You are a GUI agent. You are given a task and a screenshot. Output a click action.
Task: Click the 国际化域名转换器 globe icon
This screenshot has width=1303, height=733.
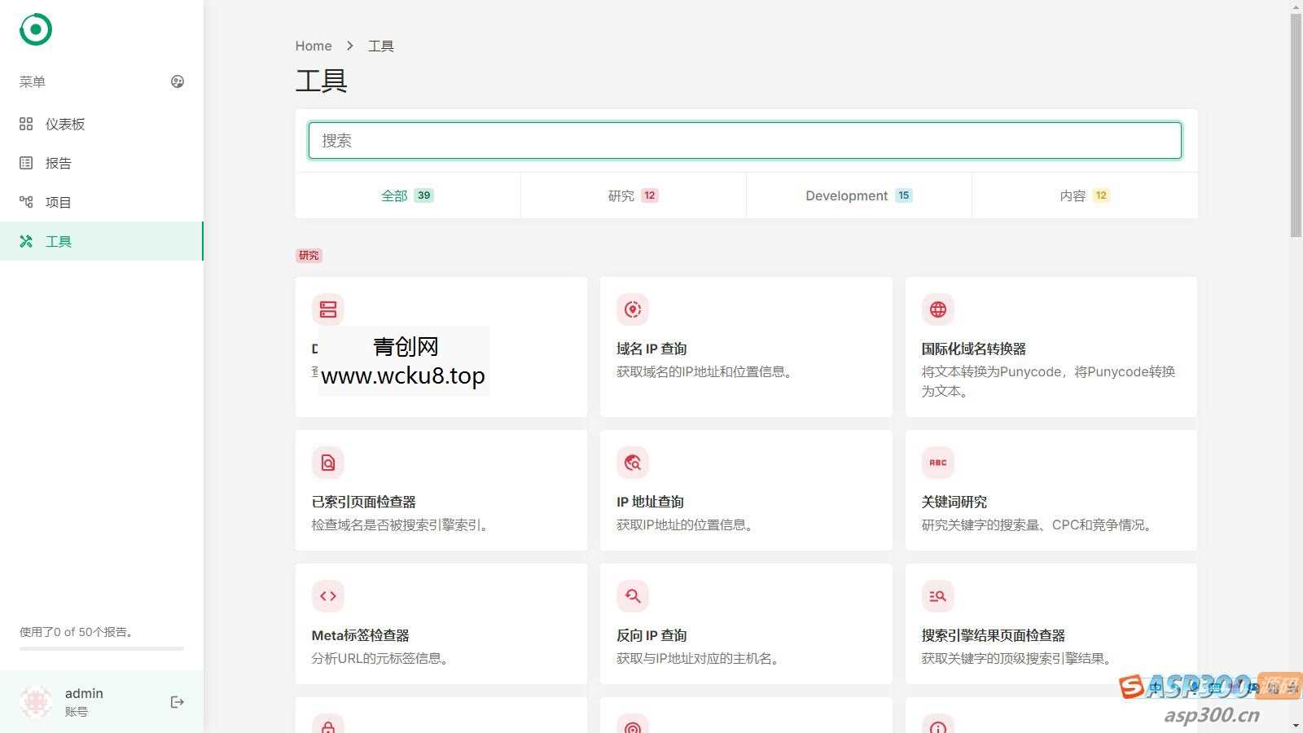coord(937,309)
